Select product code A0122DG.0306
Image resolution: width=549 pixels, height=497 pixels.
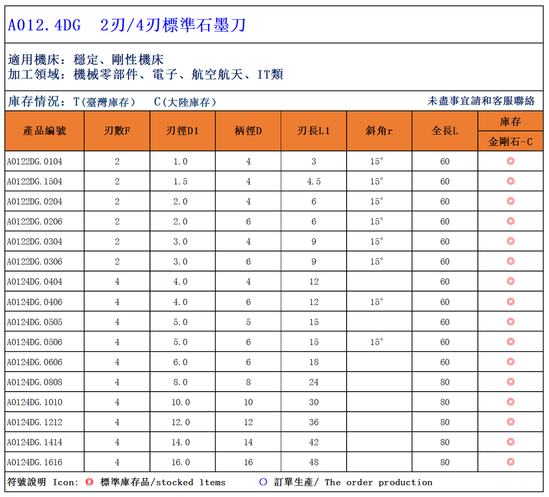tap(34, 261)
